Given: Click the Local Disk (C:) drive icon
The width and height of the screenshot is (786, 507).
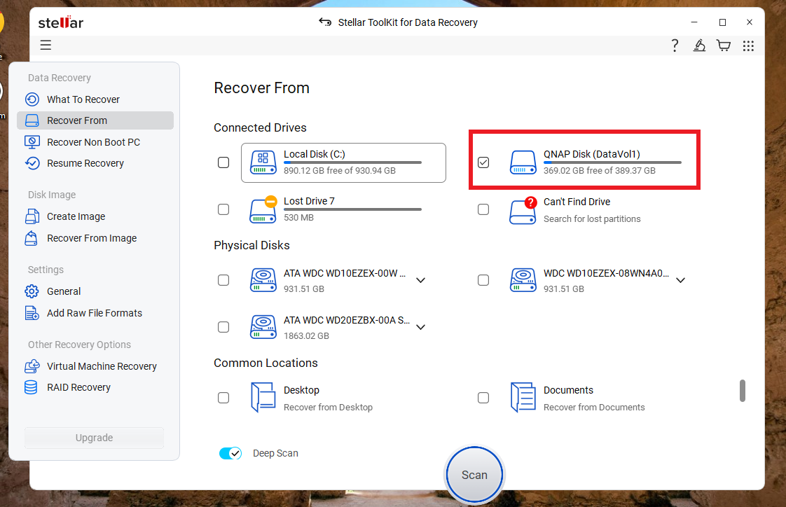Looking at the screenshot, I should 263,162.
